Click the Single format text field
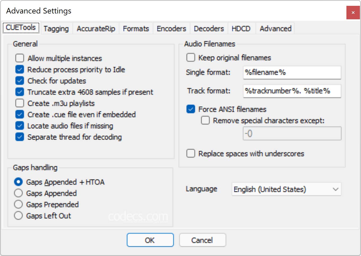Image resolution: width=361 pixels, height=256 pixels. point(292,72)
